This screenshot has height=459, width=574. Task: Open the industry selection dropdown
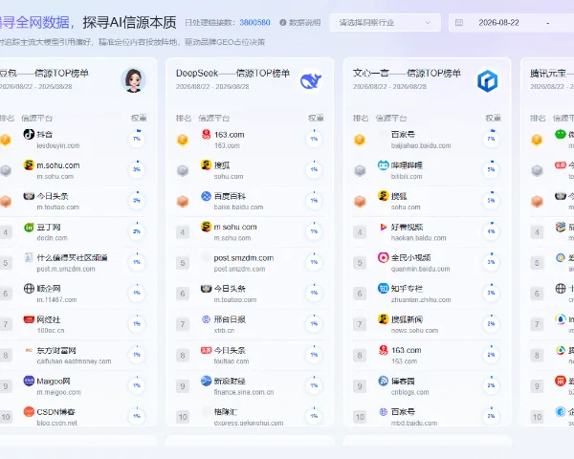[x=386, y=23]
